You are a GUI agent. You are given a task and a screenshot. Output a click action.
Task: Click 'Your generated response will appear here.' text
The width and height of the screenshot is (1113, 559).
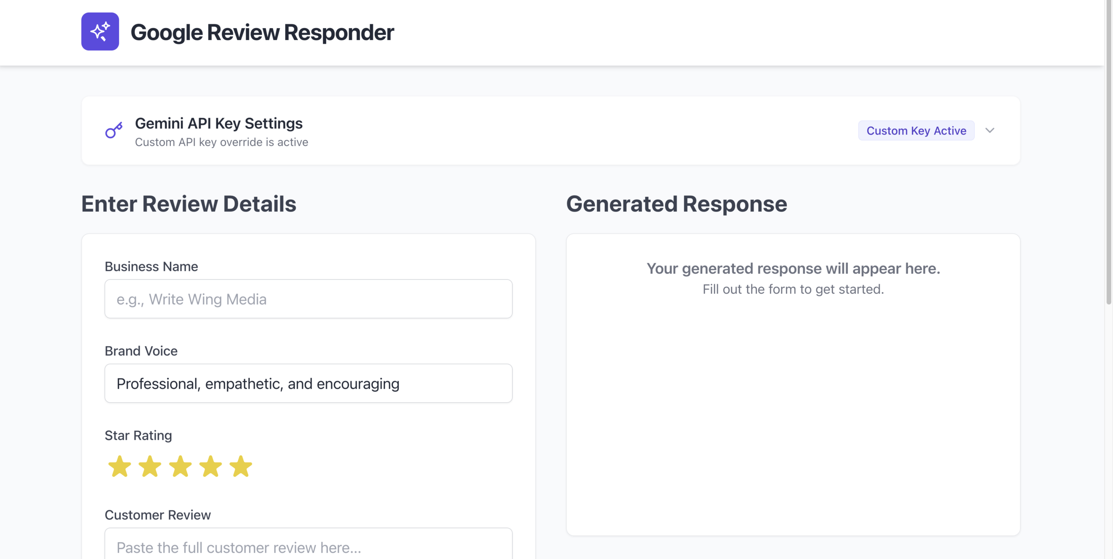pyautogui.click(x=793, y=268)
